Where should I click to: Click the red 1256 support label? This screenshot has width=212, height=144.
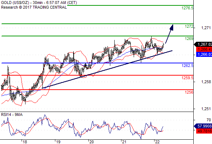click(189, 92)
